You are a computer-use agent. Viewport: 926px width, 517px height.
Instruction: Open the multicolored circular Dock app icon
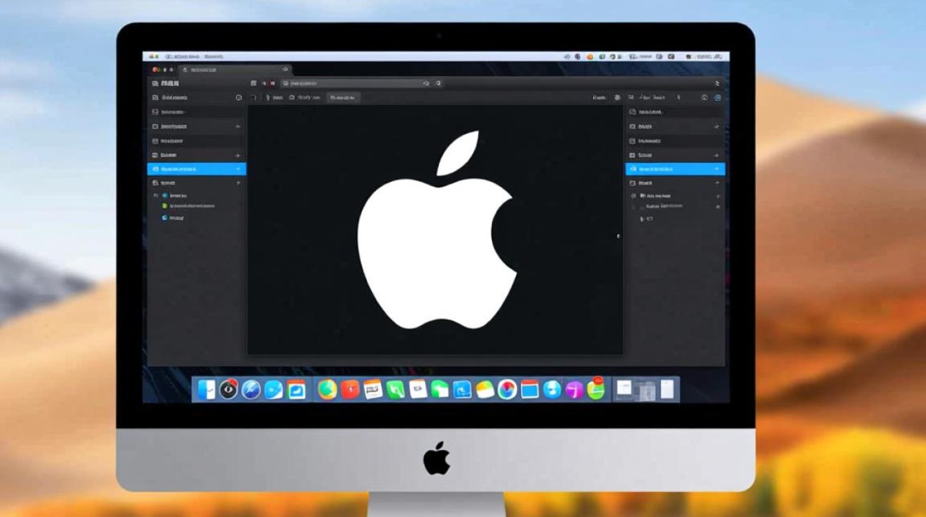(x=507, y=389)
